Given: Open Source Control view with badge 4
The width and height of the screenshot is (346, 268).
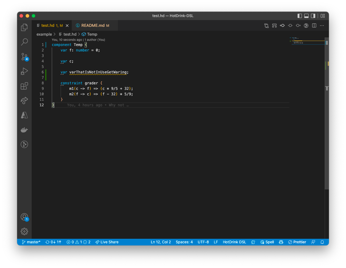Looking at the screenshot, I should point(24,57).
